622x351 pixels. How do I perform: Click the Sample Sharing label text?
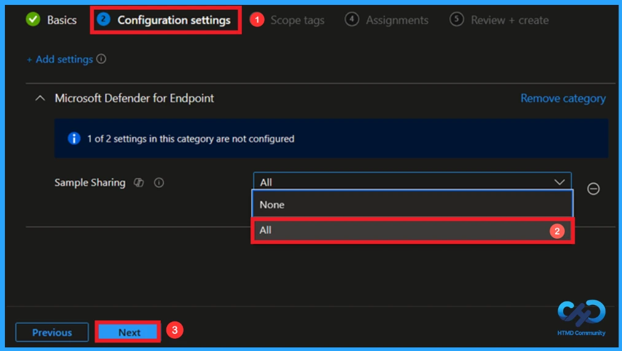[x=90, y=182]
